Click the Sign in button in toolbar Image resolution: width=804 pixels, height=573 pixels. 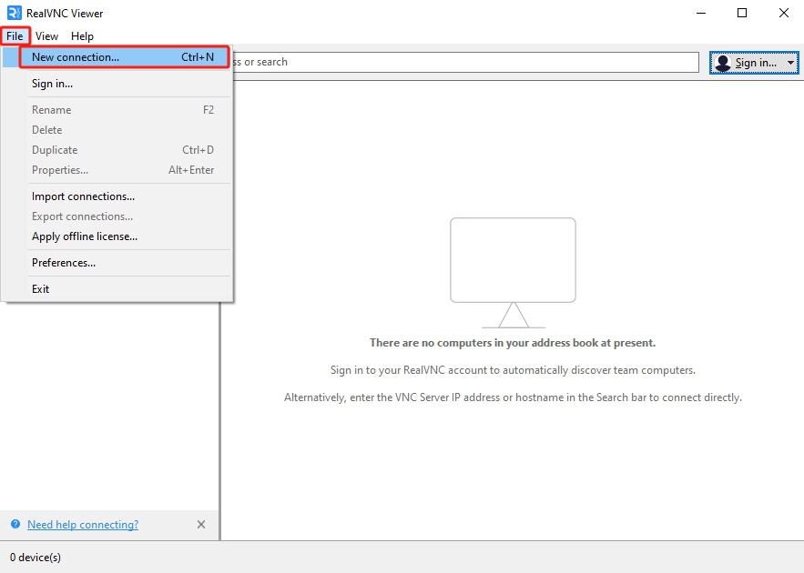click(x=747, y=63)
